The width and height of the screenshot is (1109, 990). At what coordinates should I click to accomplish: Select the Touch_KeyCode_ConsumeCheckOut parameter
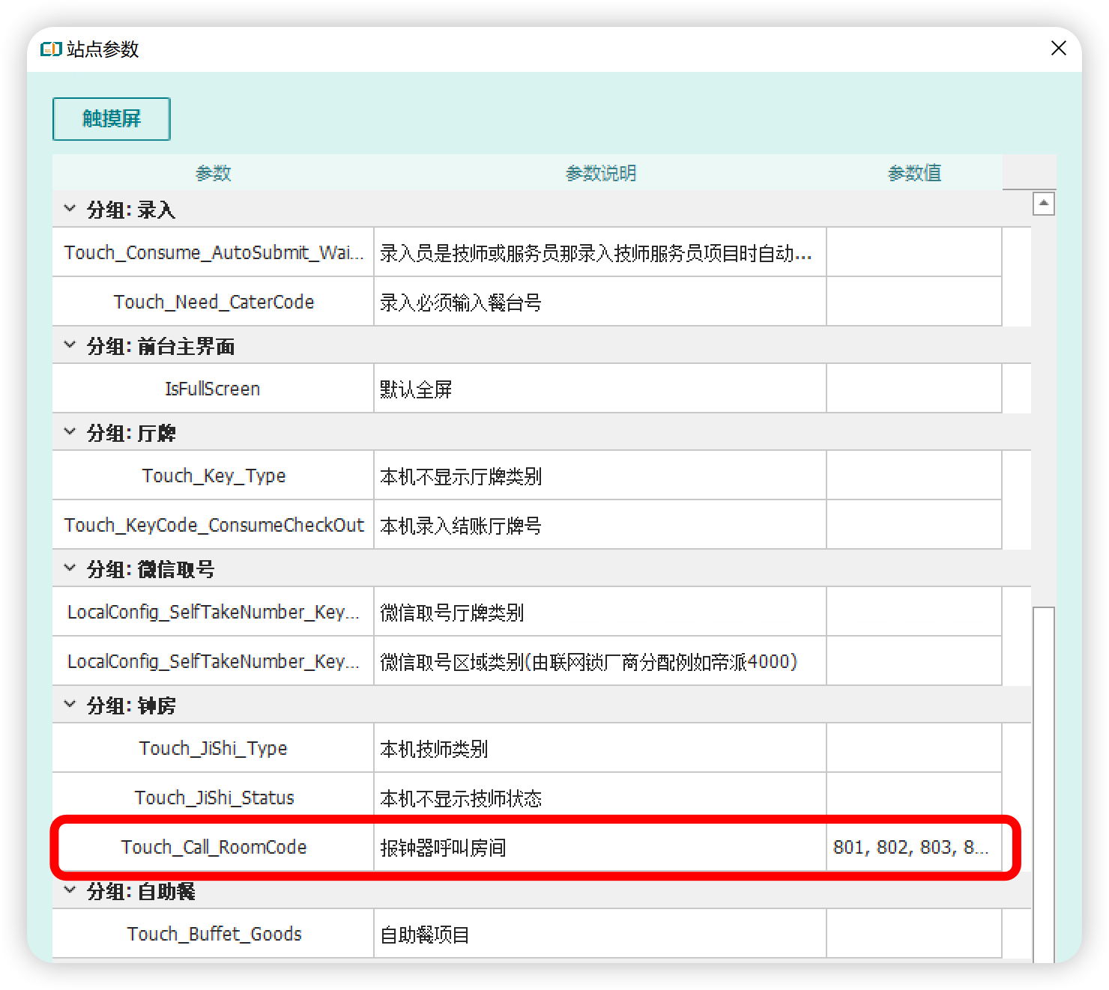(x=214, y=525)
